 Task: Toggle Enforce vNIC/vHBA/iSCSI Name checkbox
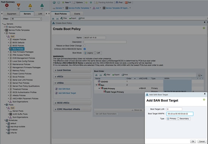pos(85,49)
